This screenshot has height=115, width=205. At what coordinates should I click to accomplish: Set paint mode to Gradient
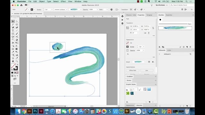(15, 73)
